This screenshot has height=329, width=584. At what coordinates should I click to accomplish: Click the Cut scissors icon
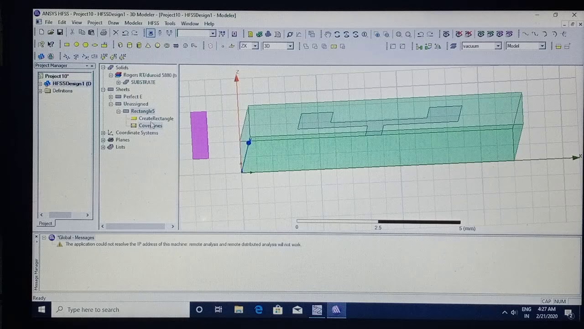[72, 33]
